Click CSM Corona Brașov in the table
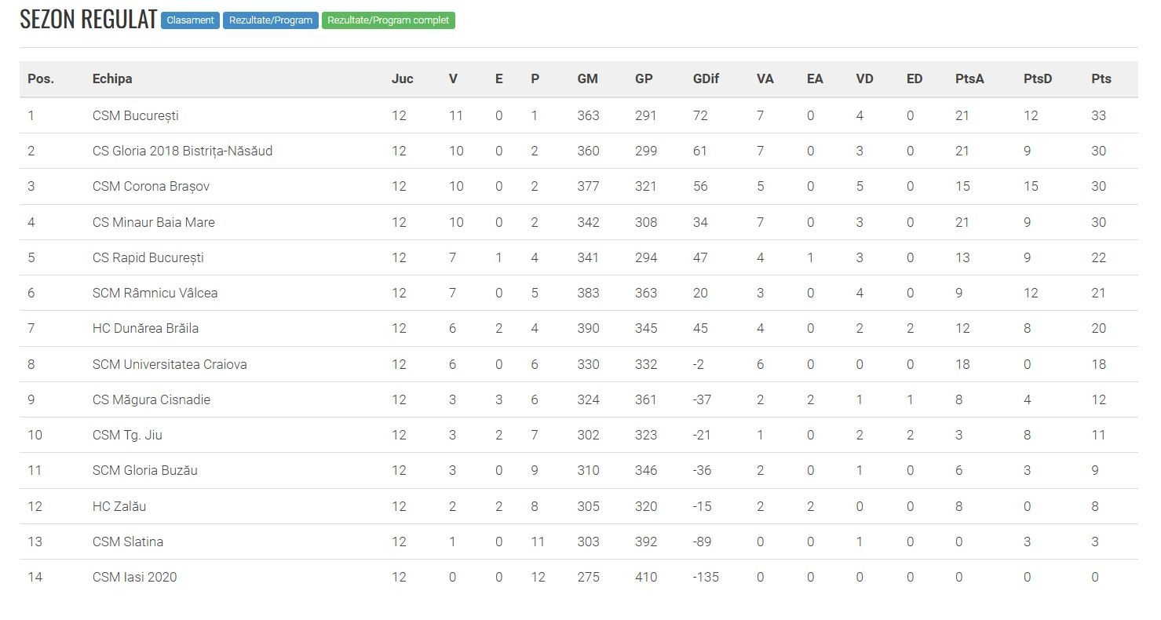The image size is (1161, 620). click(151, 186)
